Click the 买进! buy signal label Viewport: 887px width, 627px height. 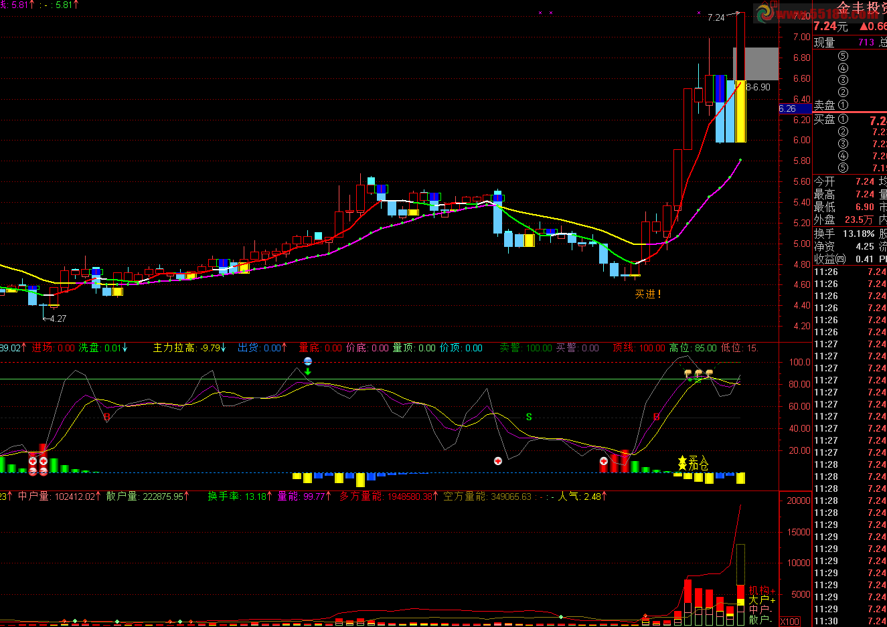(x=648, y=294)
